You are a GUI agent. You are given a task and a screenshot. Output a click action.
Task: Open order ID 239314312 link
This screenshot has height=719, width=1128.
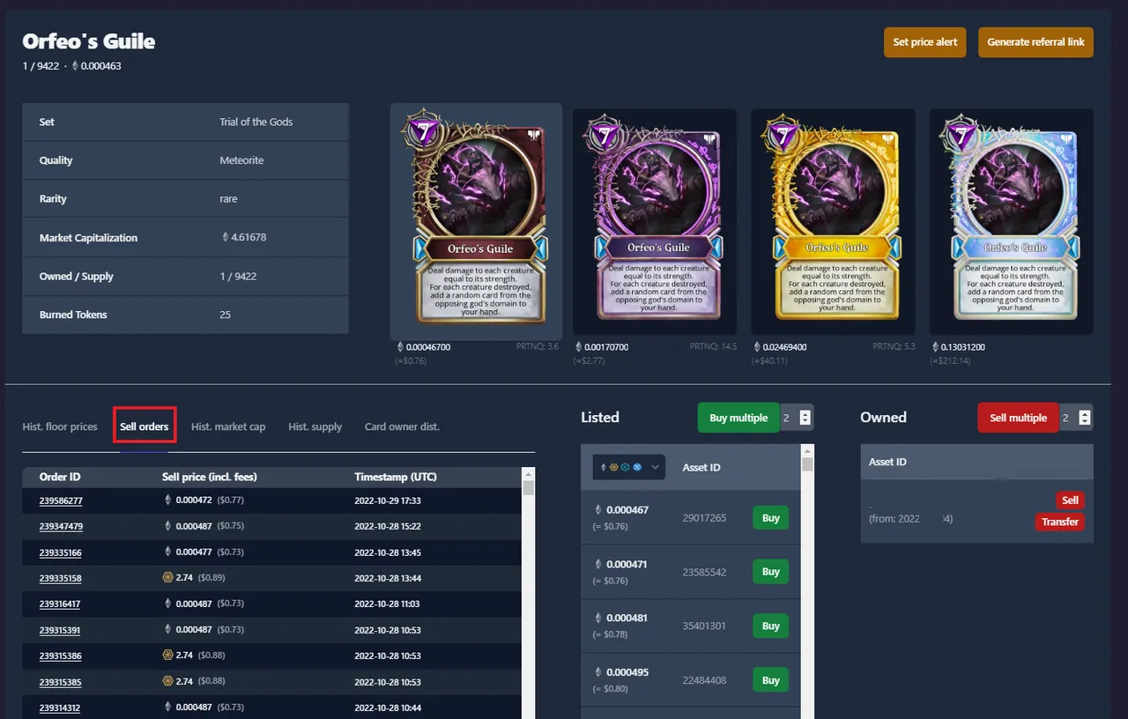tap(61, 708)
